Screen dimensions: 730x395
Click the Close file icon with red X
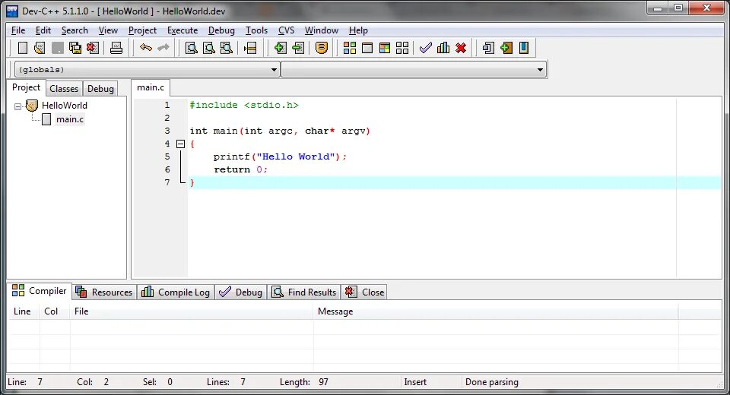[x=93, y=48]
